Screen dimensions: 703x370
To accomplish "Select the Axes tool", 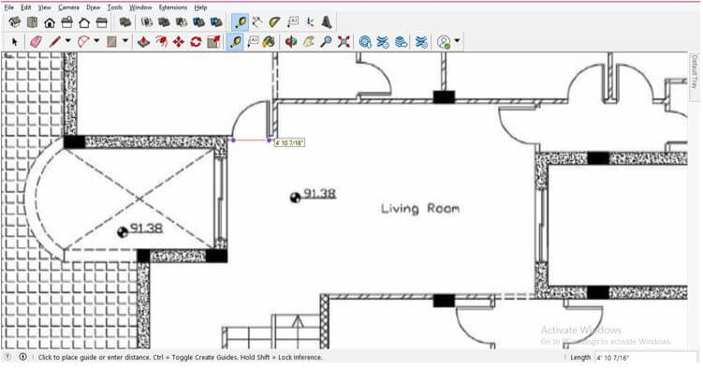I will click(x=309, y=22).
